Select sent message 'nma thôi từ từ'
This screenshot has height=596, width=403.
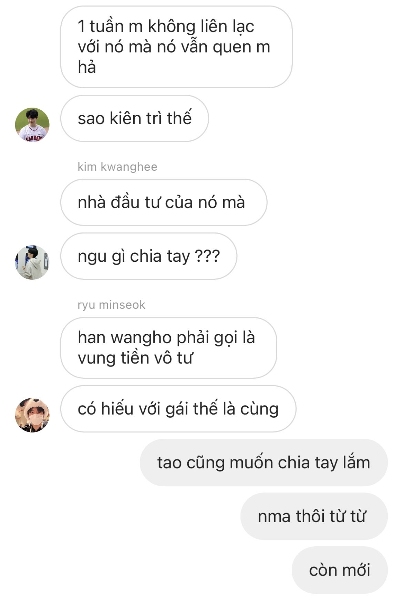tap(314, 516)
